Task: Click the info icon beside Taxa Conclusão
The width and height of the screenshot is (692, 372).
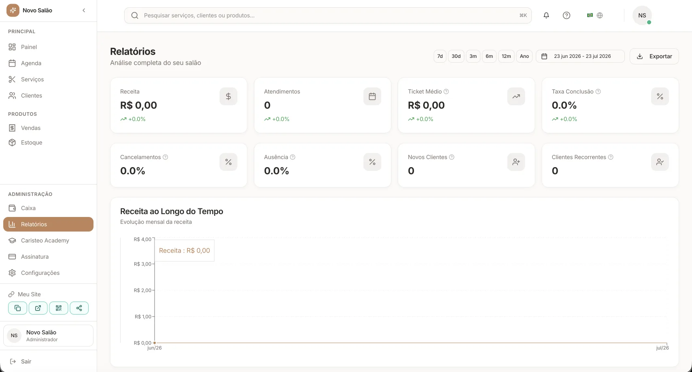Action: [598, 91]
